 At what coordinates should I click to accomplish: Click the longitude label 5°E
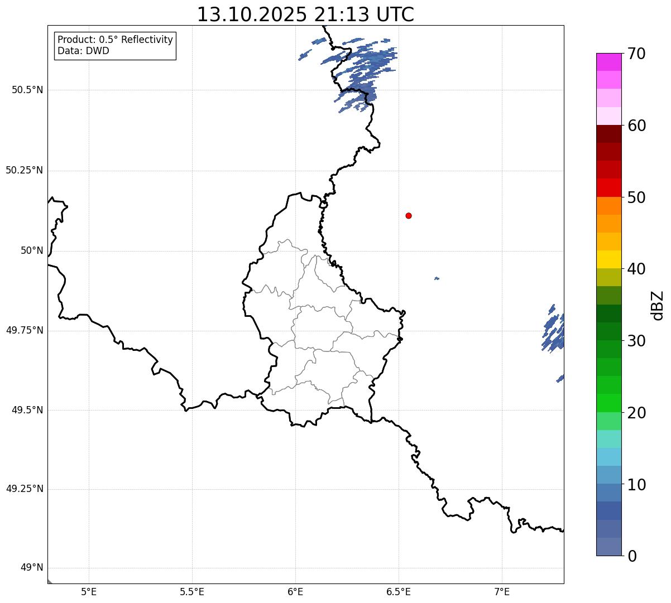[x=89, y=592]
